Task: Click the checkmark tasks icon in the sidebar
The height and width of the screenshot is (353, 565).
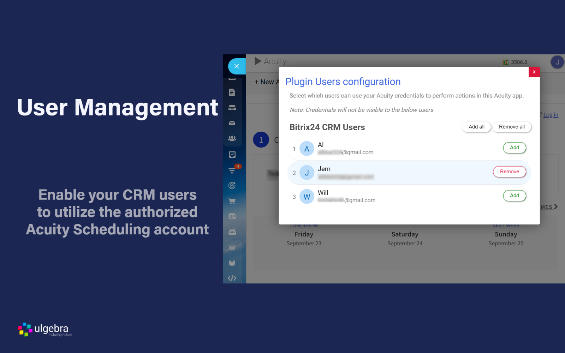Action: click(232, 155)
